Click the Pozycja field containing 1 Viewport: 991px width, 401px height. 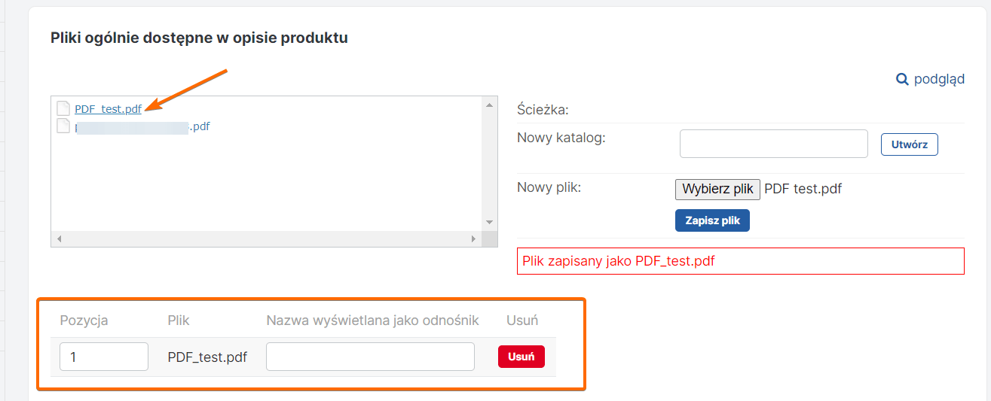tap(103, 357)
